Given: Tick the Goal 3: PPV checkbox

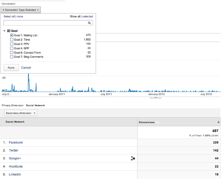Looking at the screenshot, I should pos(12,44).
